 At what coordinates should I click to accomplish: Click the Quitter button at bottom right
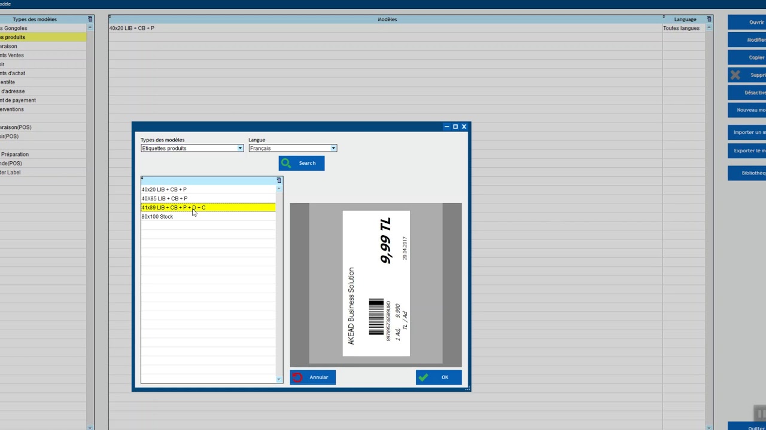[747, 427]
